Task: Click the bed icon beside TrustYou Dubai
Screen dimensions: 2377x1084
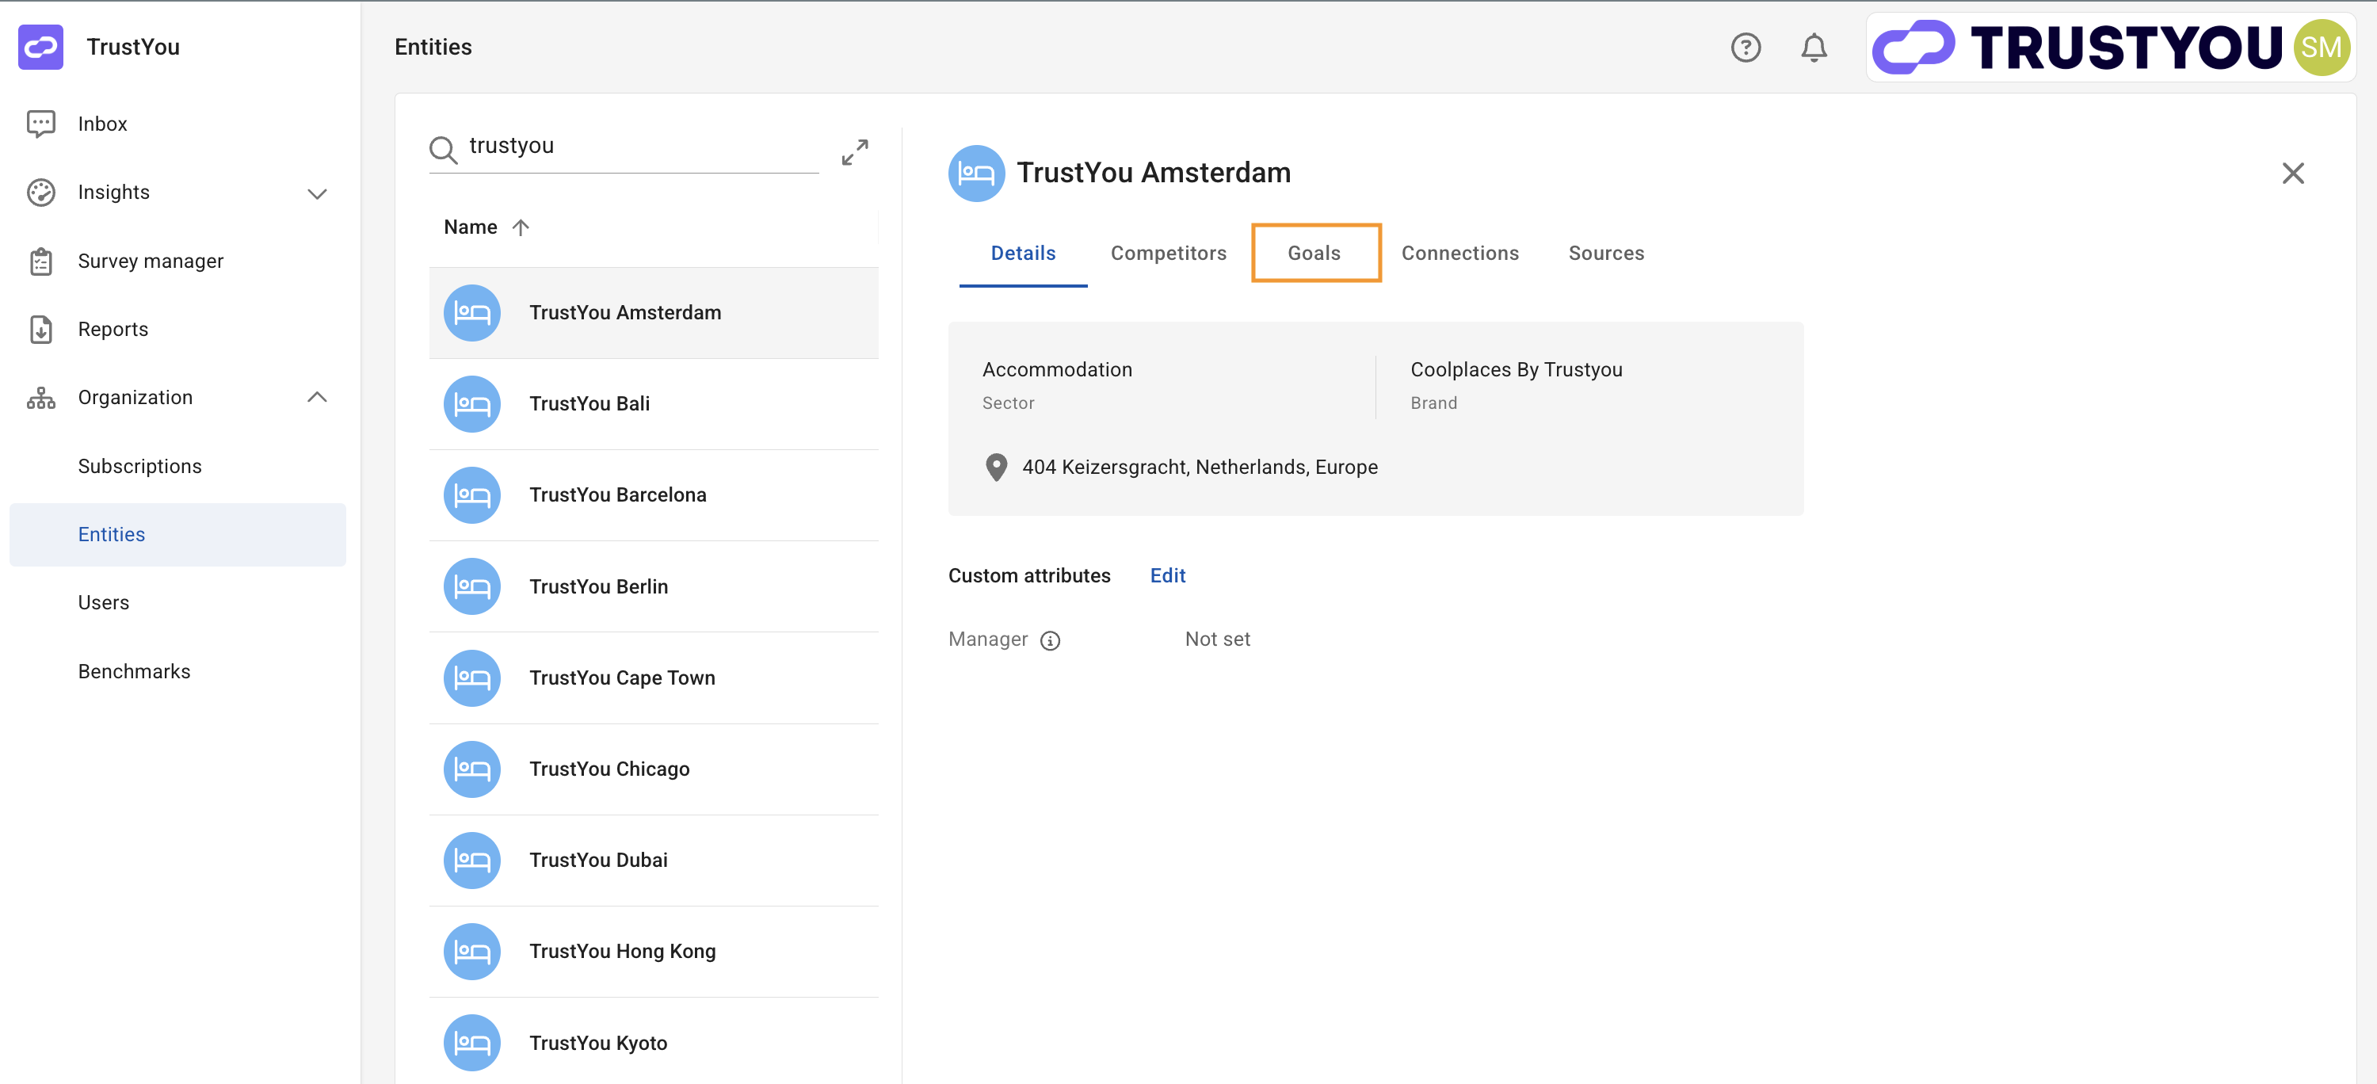Action: (471, 861)
